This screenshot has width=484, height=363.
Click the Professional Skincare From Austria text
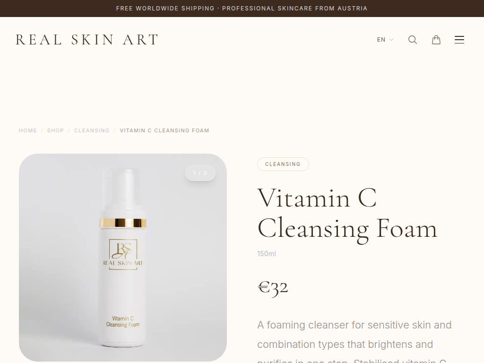click(x=295, y=9)
